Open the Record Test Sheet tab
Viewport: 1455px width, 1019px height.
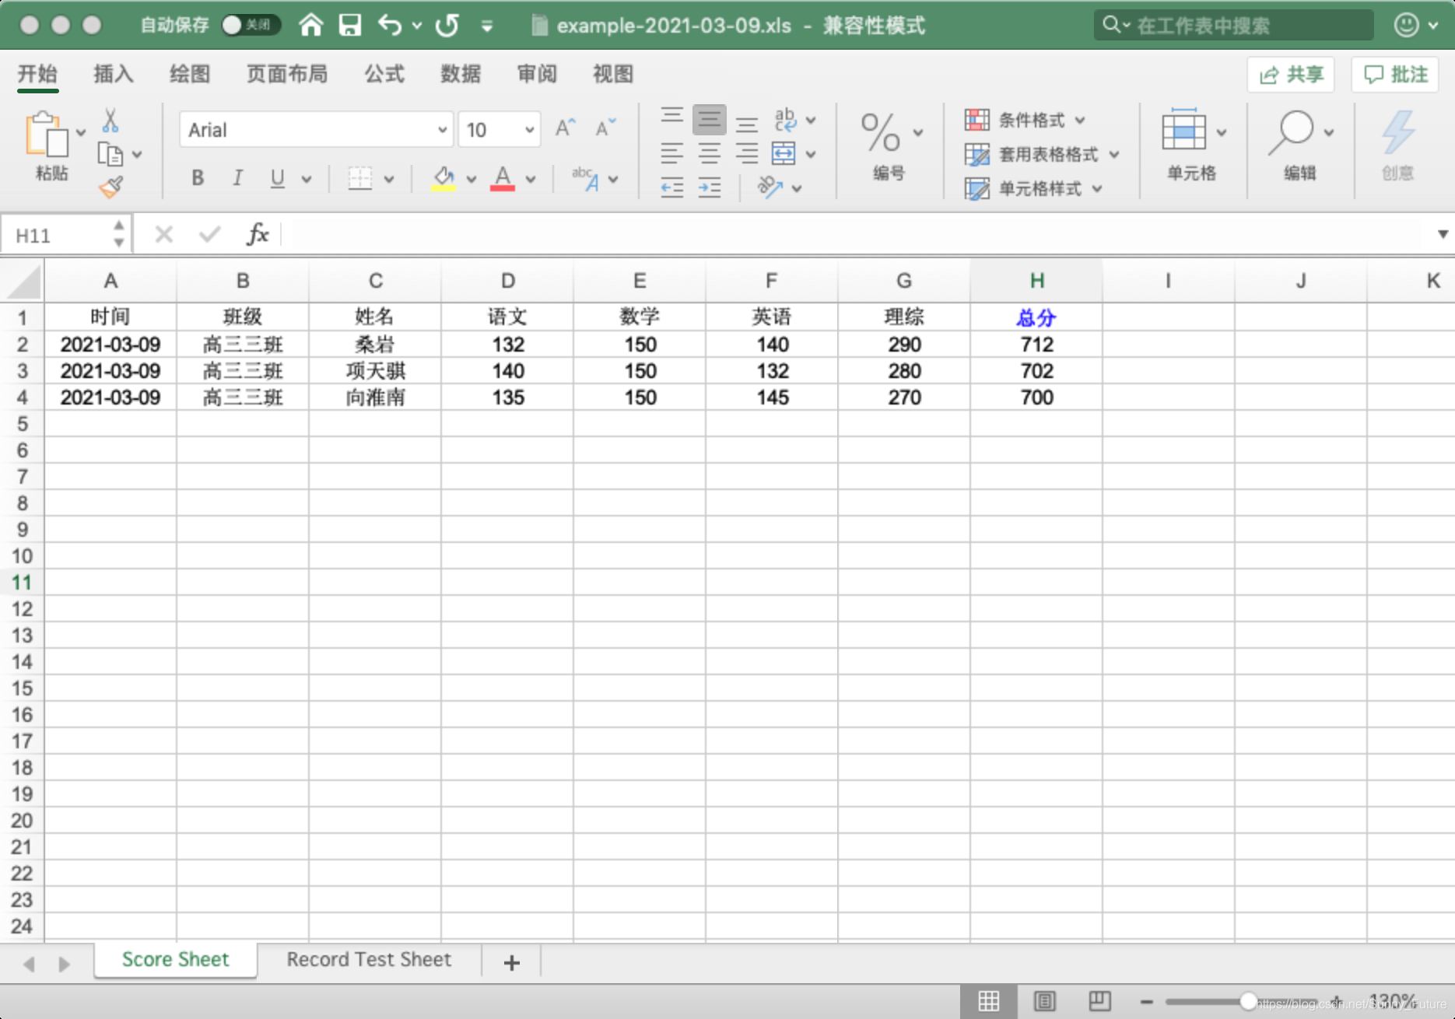(368, 959)
